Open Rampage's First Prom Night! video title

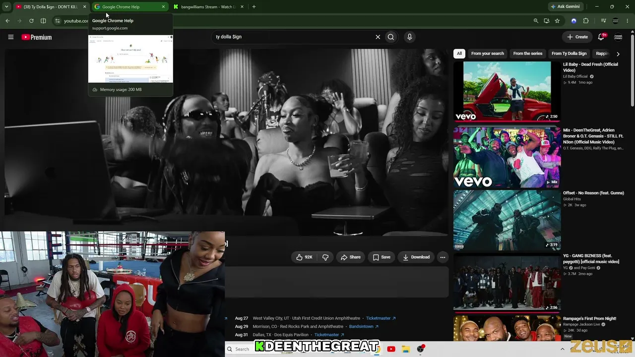click(x=589, y=318)
